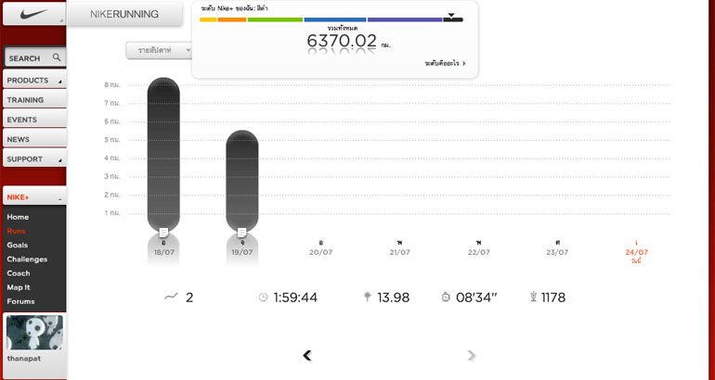Open the weekly view dropdown

[159, 50]
